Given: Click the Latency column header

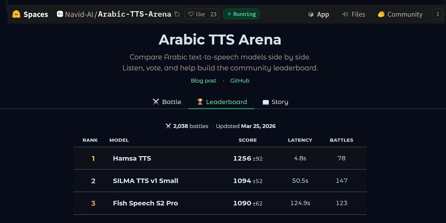Looking at the screenshot, I should 300,140.
